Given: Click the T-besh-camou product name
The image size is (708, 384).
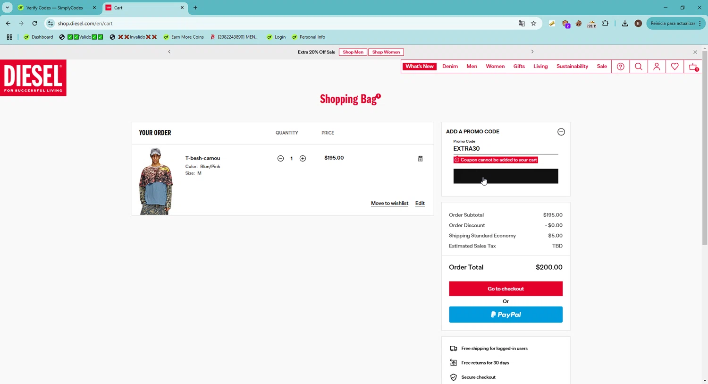Looking at the screenshot, I should coord(202,158).
